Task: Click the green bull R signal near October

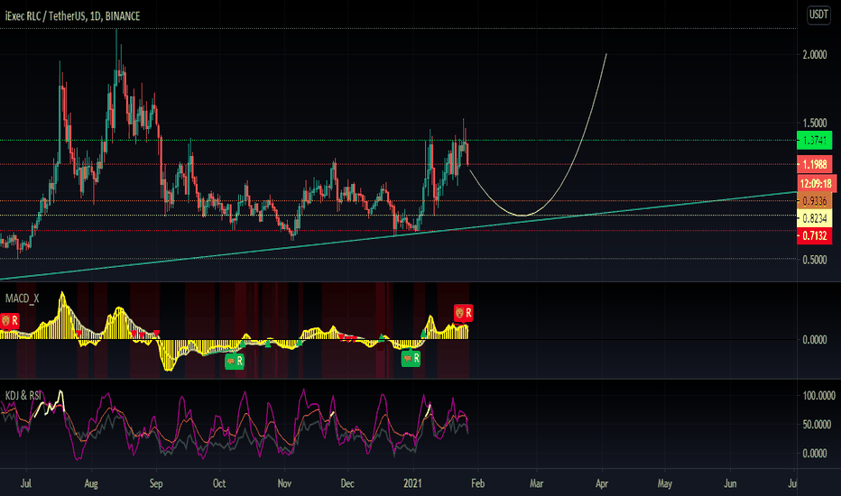Action: (x=235, y=361)
